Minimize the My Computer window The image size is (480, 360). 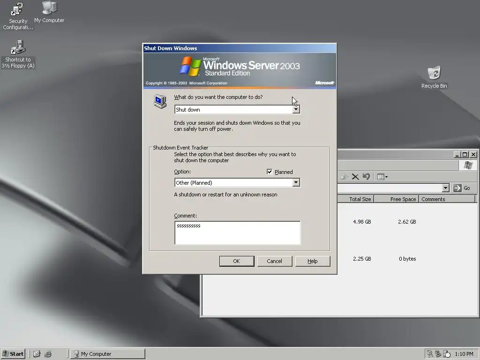[457, 155]
